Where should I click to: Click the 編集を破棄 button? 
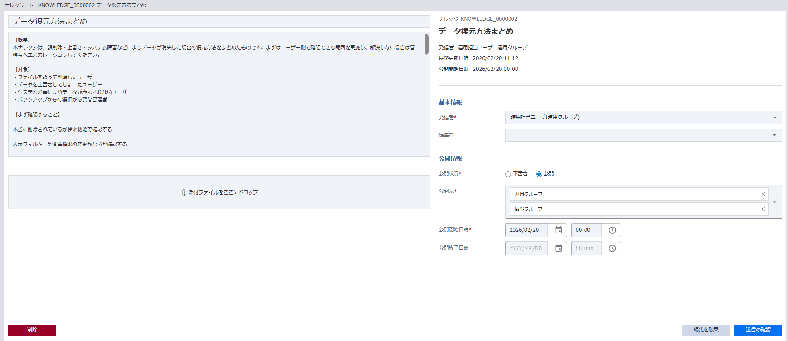[706, 330]
